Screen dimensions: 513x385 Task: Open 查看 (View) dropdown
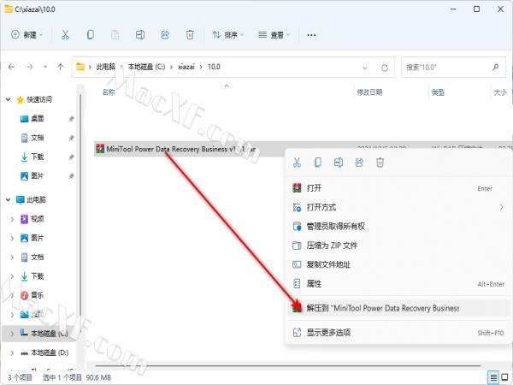click(x=274, y=35)
